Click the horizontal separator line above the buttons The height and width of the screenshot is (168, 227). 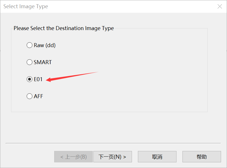113,143
